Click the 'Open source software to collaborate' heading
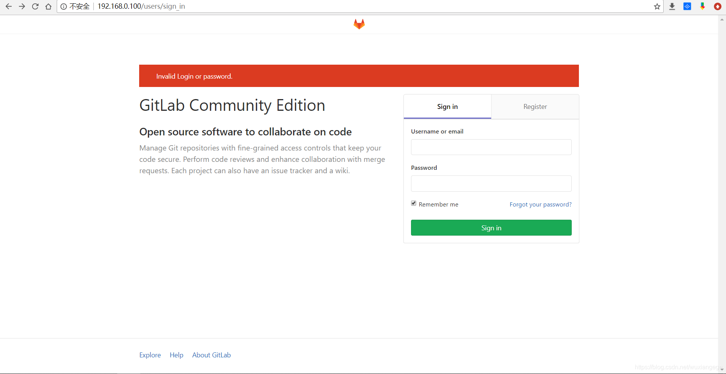 pos(245,132)
